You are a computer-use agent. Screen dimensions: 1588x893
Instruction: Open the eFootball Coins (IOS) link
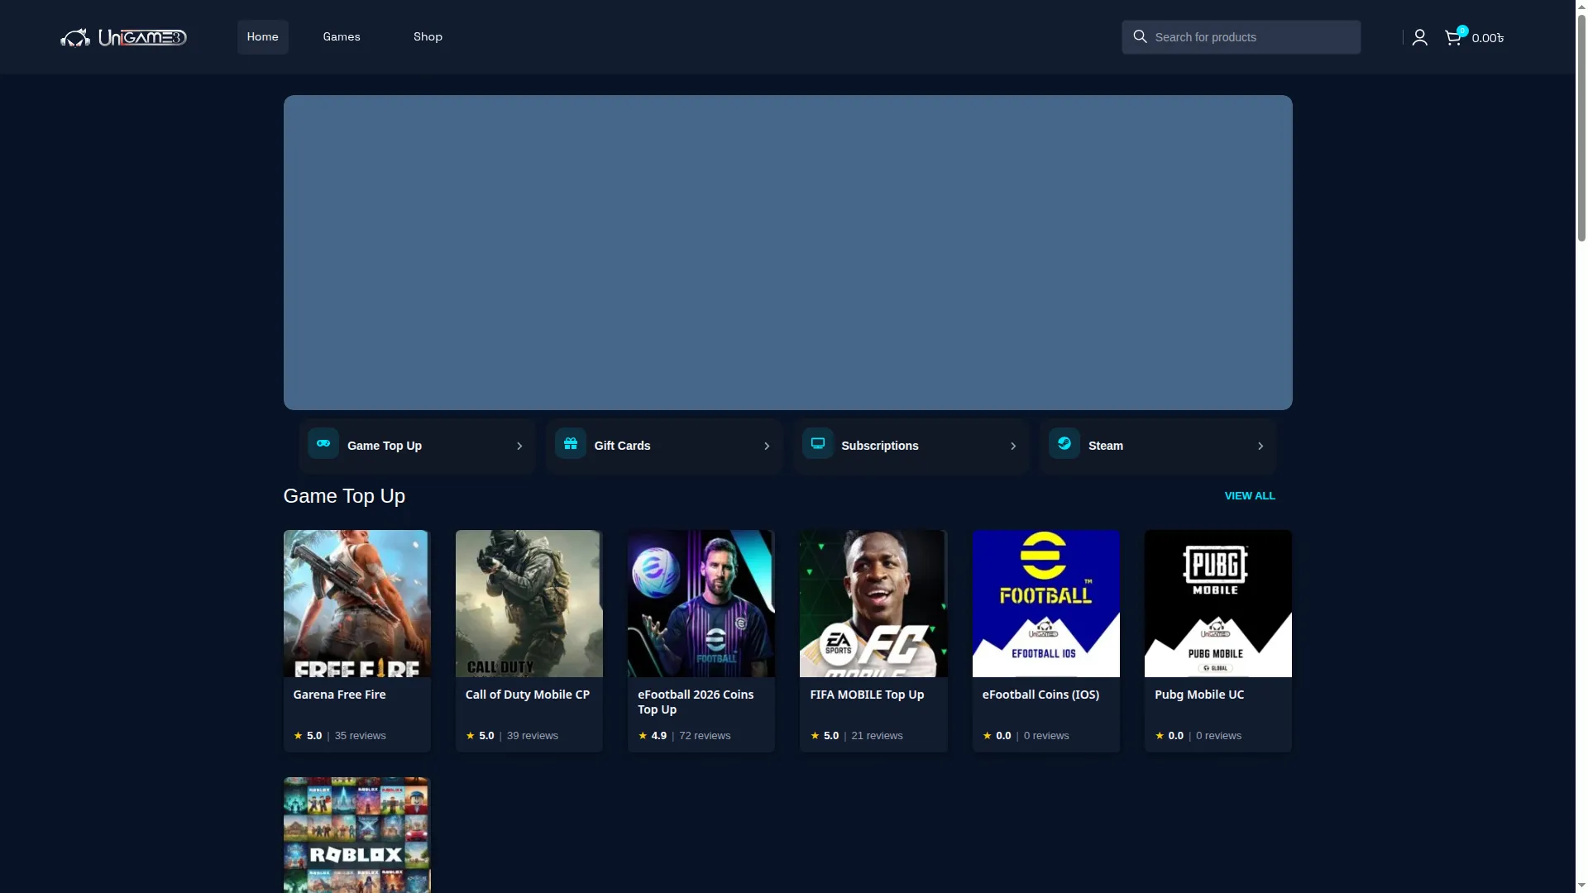click(x=1040, y=695)
